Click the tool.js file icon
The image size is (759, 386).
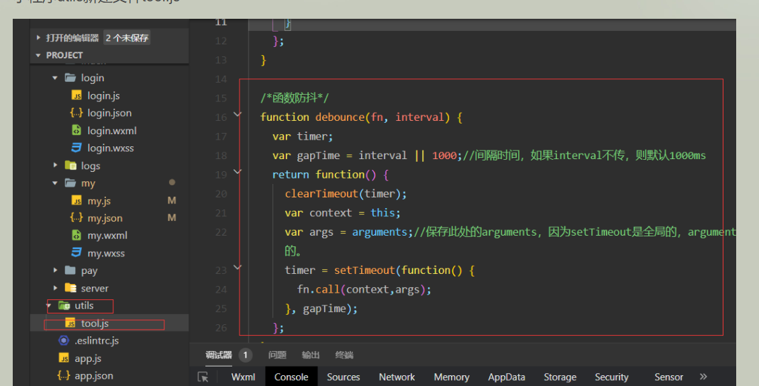(70, 323)
